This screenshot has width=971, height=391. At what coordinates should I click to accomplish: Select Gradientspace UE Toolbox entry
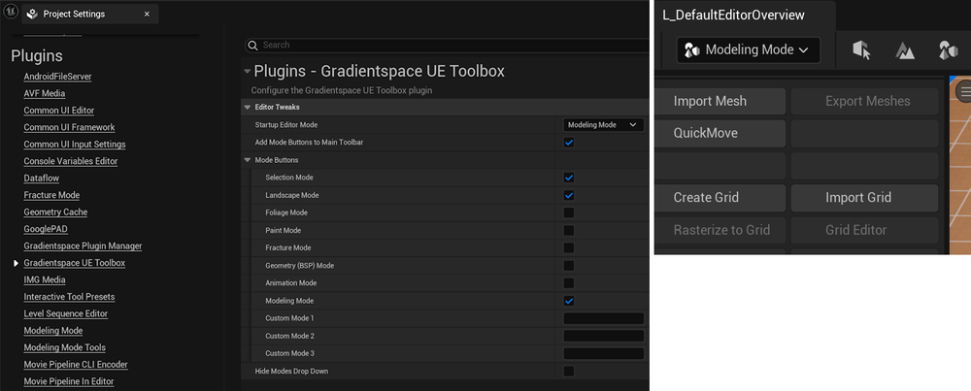tap(75, 263)
